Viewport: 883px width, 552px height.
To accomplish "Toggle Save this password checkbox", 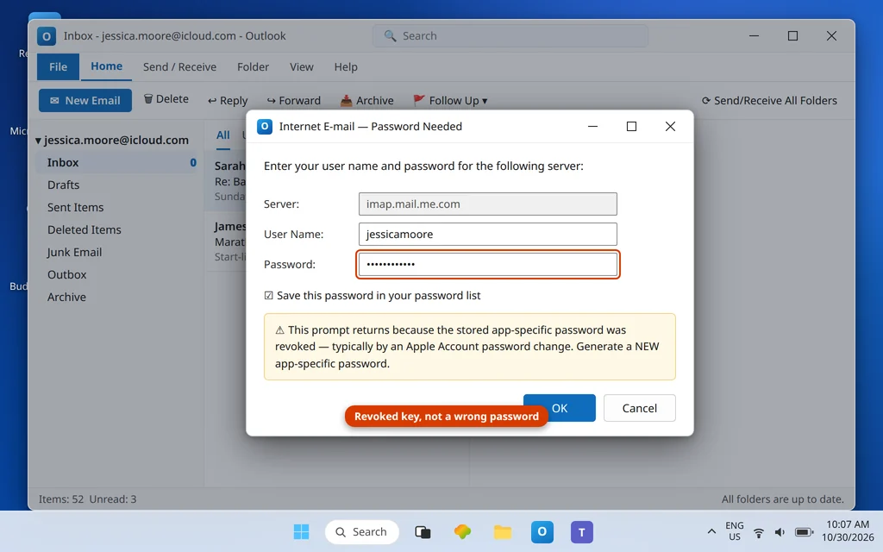I will pyautogui.click(x=269, y=296).
